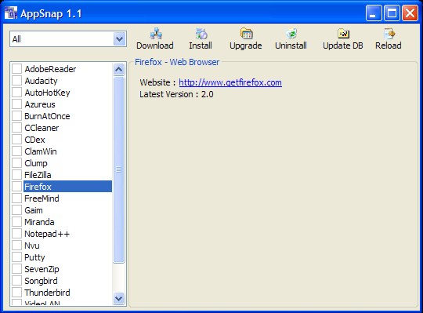Check the AdobeReader checkbox
Viewport: 423px width, 313px height.
click(x=16, y=68)
